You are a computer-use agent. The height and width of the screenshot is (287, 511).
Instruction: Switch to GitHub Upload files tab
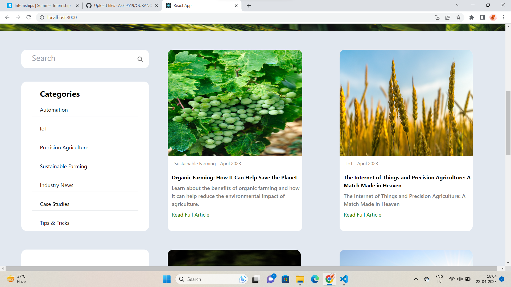[122, 6]
